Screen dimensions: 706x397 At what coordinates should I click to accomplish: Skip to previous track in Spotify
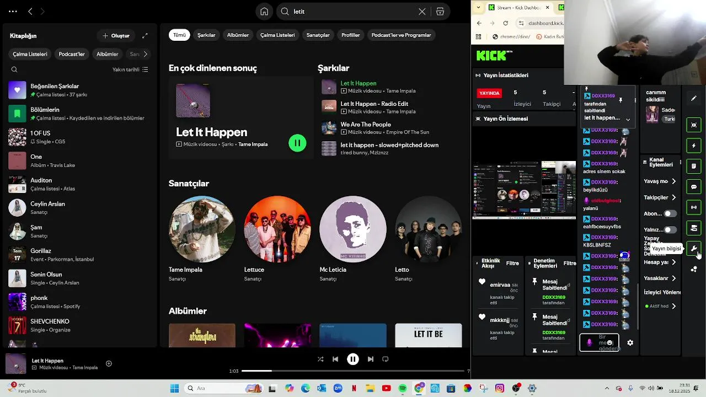tap(335, 359)
